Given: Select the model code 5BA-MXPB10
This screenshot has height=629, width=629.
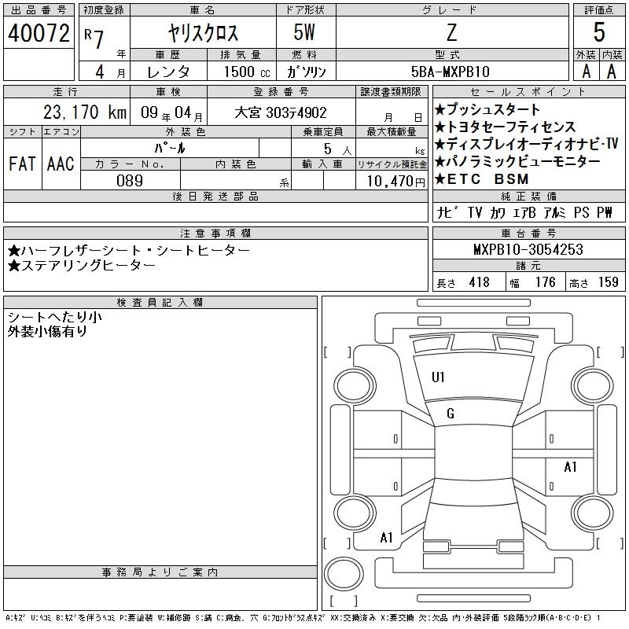Looking at the screenshot, I should [x=451, y=72].
